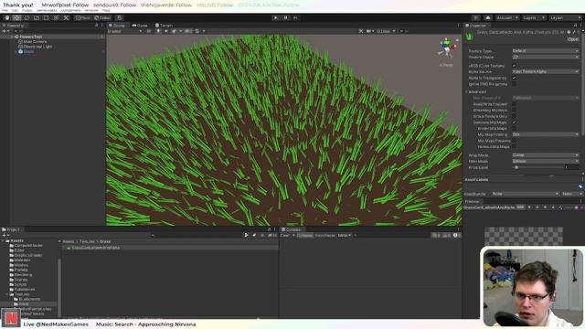
Task: Open the Wrap Mode dropdown
Action: [x=546, y=154]
